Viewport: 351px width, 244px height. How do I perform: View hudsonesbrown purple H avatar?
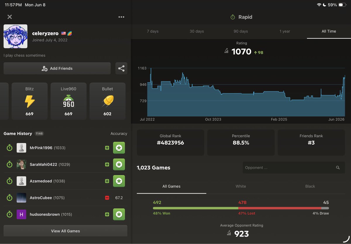click(21, 214)
